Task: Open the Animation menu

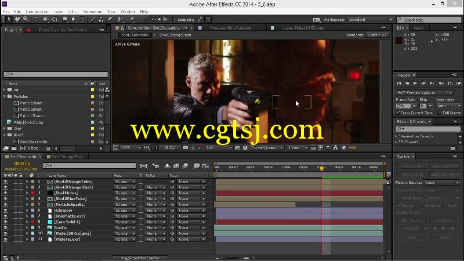Action: (93, 11)
